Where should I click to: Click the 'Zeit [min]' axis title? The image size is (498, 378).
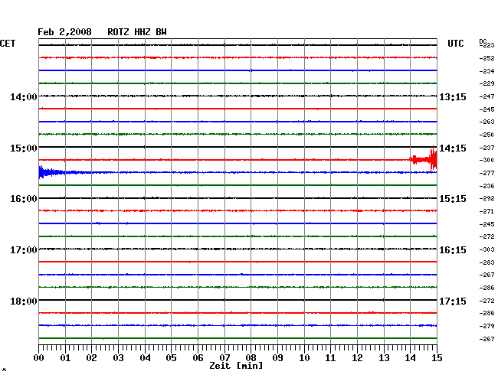236,366
